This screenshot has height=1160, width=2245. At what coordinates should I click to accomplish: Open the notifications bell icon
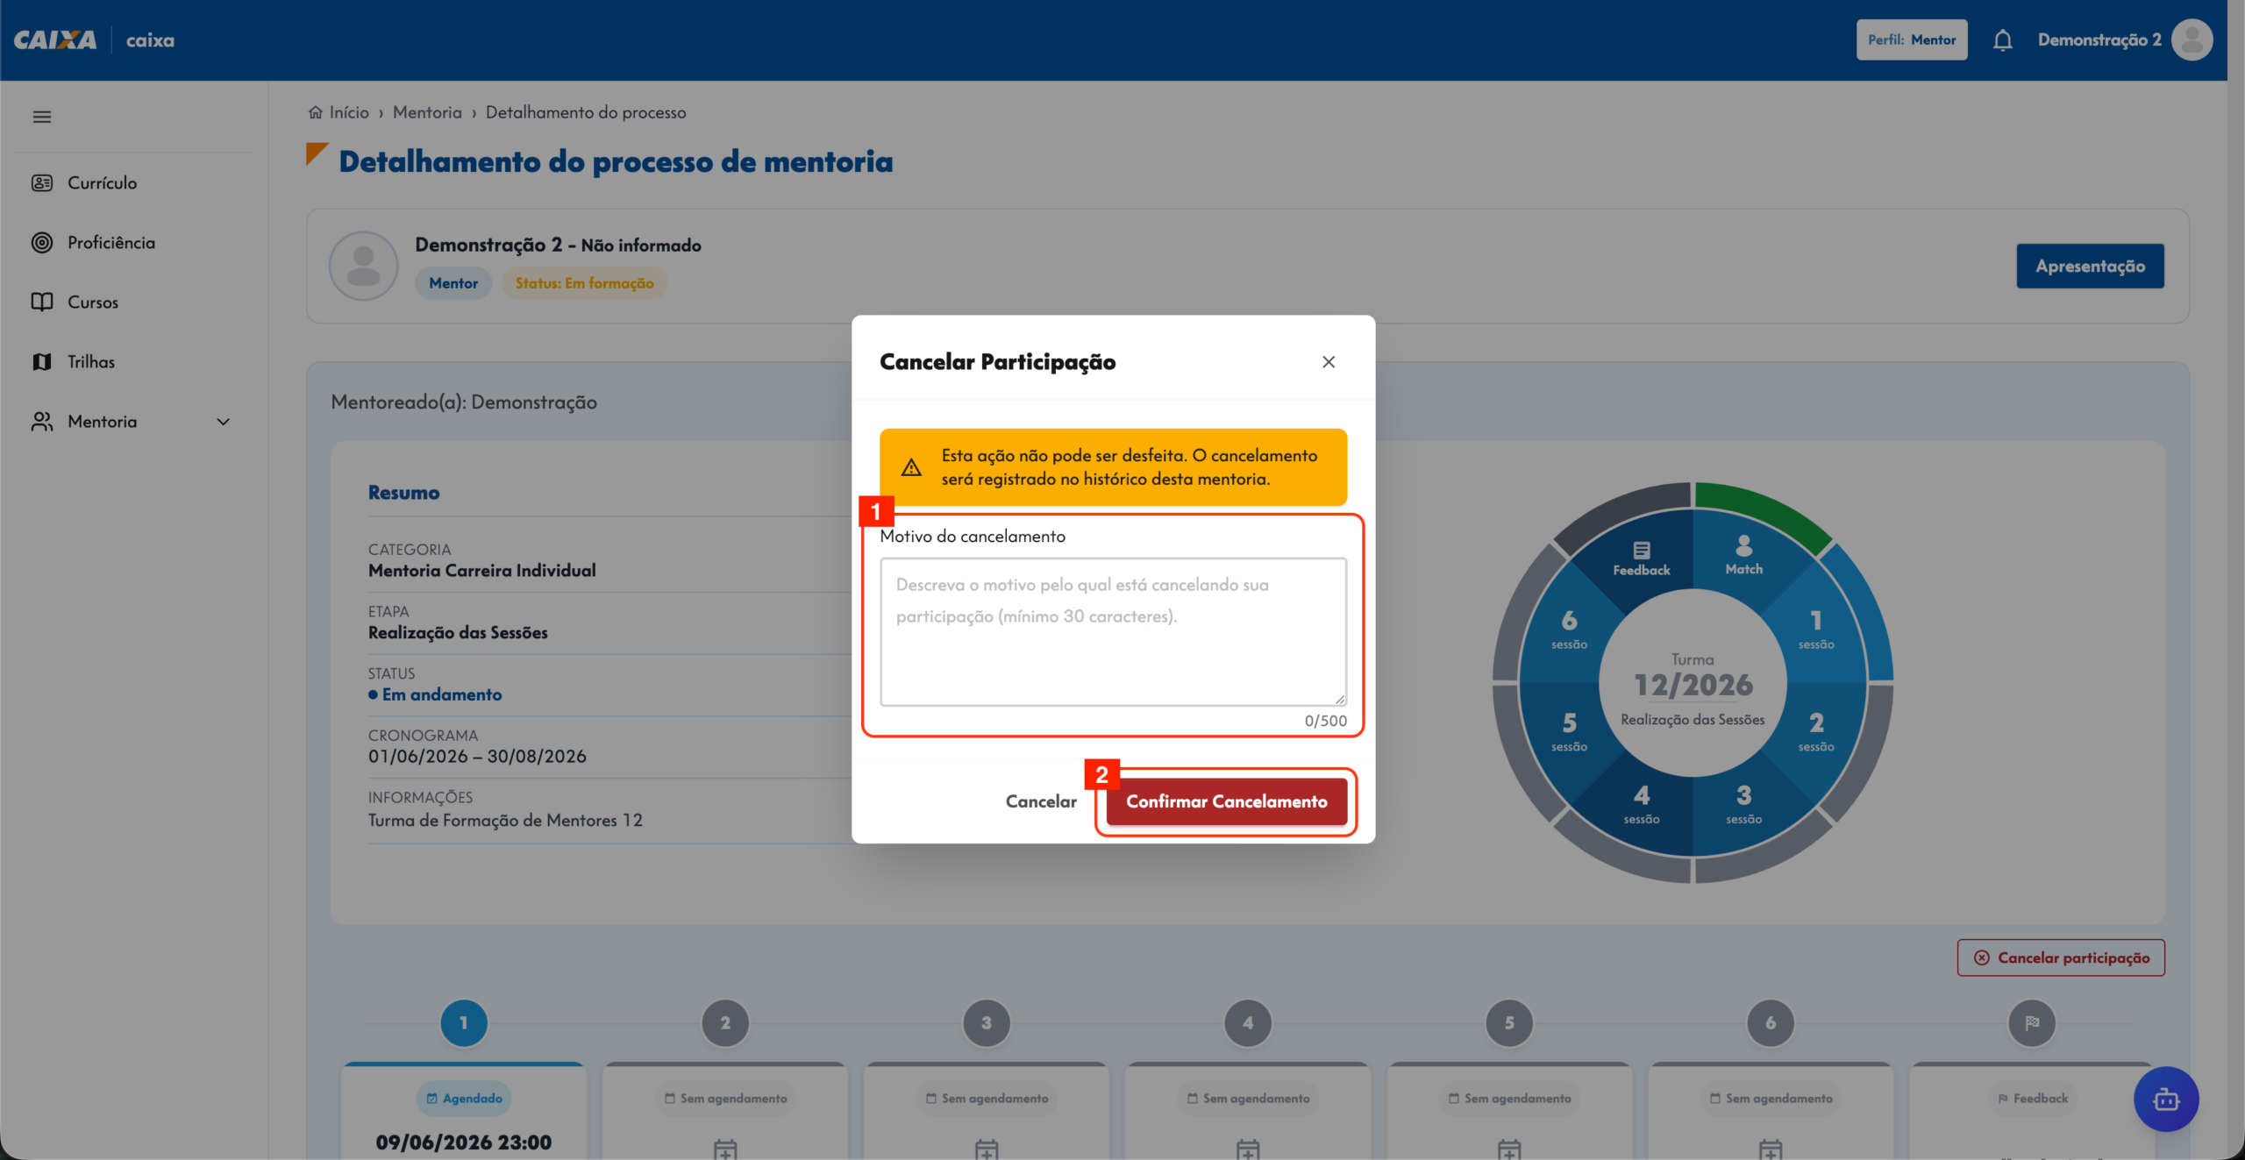(2002, 40)
